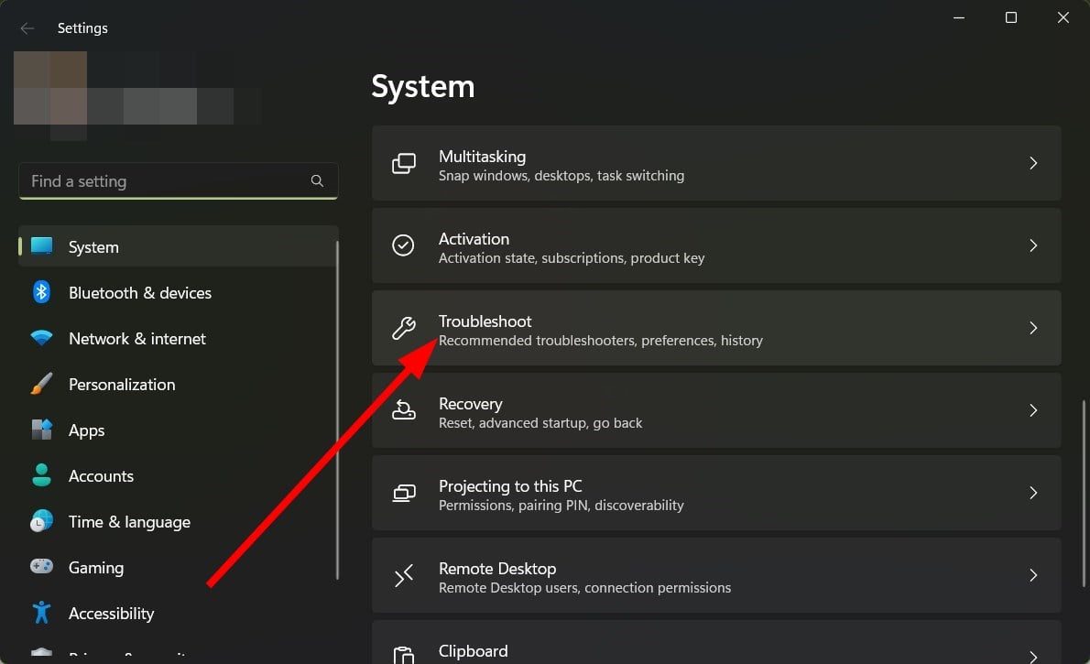Click the Network & internet globe icon
Image resolution: width=1090 pixels, height=664 pixels.
[x=42, y=338]
